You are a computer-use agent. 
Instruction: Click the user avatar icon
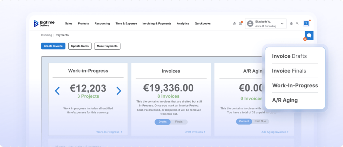pos(250,23)
